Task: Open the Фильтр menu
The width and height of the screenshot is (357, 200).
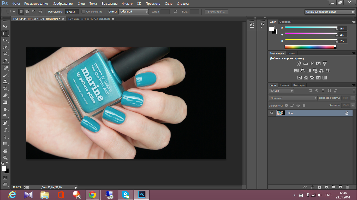Action: point(127,4)
